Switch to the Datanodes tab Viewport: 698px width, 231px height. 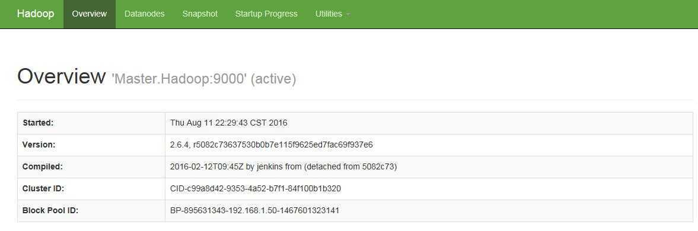coord(144,14)
